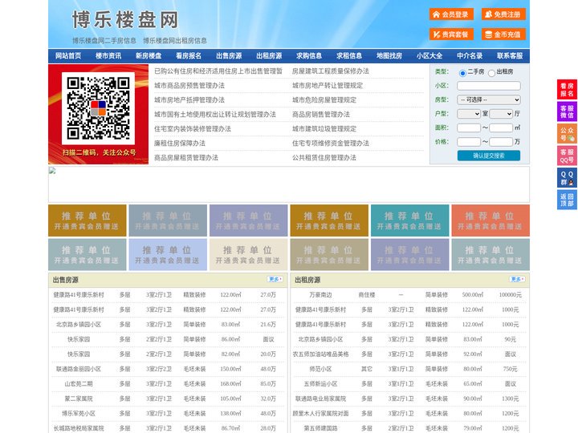The width and height of the screenshot is (578, 433).
Task: Click the red-orange 推荐单位 ad tile
Action: point(490,221)
